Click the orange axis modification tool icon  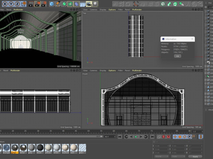point(136,4)
